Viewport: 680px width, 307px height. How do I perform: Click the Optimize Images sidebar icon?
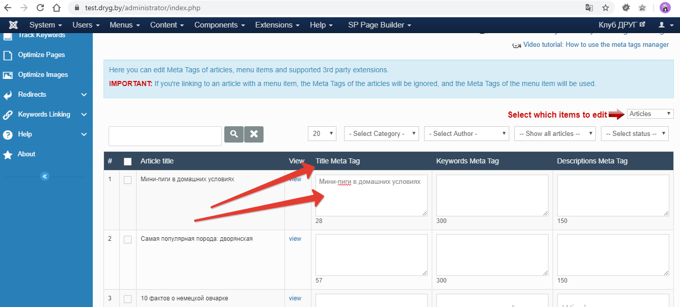click(x=8, y=75)
